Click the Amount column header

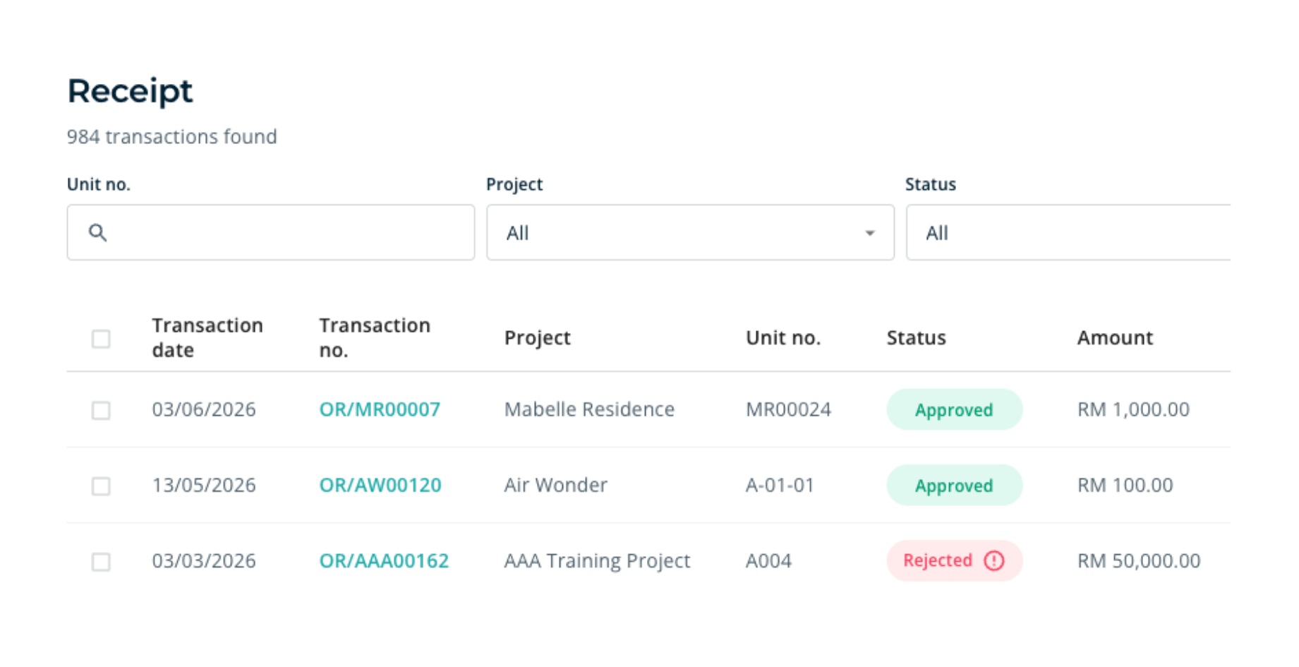click(1115, 338)
